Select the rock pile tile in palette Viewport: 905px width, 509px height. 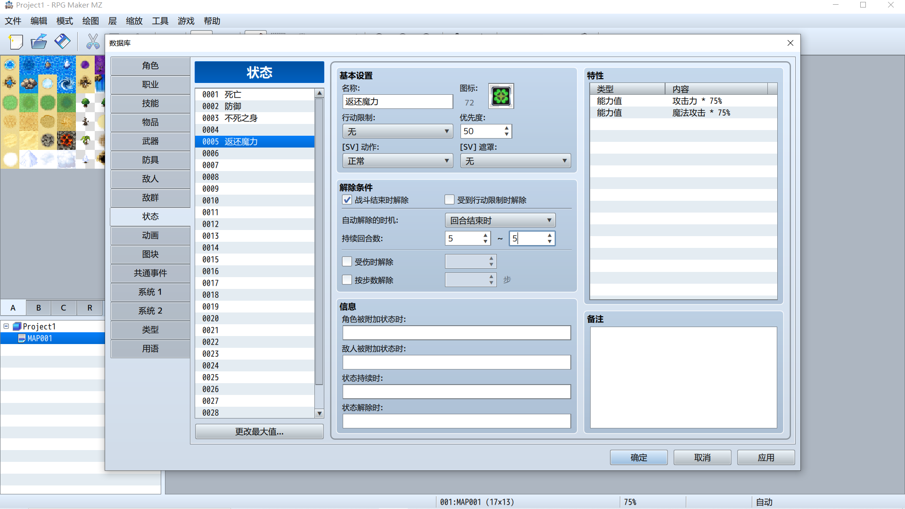click(x=29, y=84)
